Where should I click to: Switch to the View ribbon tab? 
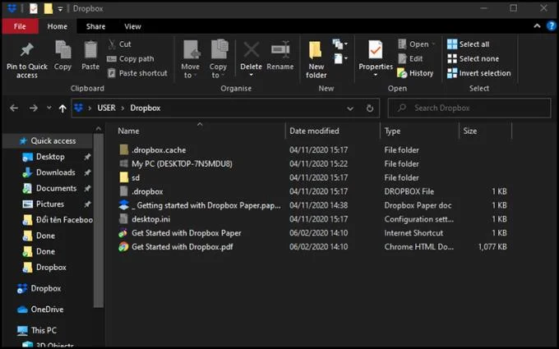132,26
